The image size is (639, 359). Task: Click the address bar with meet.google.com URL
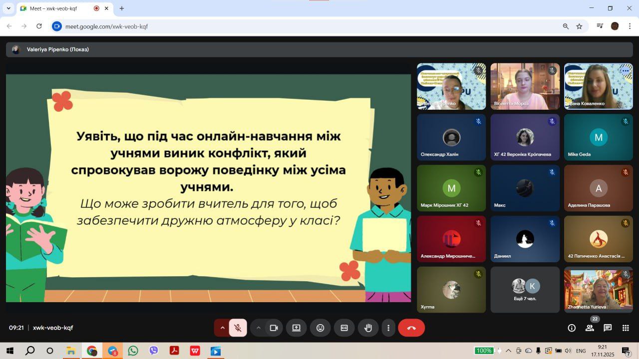[x=300, y=26]
